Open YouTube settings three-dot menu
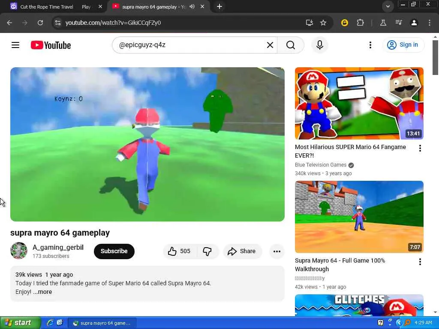Viewport: 439px width, 329px height. coord(370,45)
